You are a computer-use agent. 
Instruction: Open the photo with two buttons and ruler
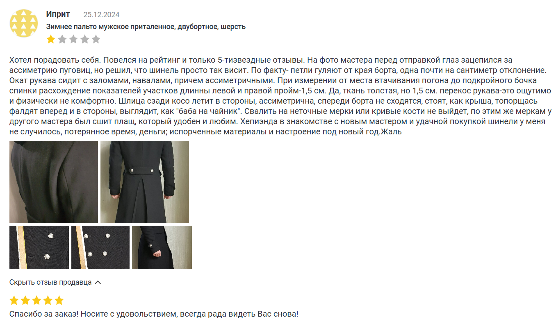39,247
